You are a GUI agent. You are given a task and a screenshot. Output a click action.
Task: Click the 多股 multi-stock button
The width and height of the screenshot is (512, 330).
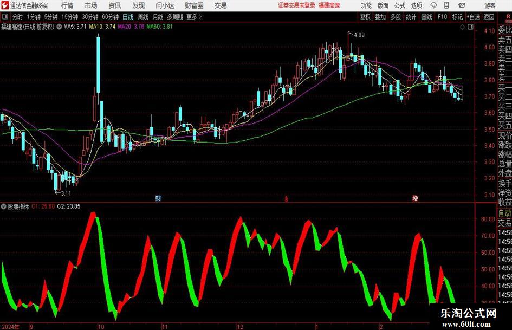click(396, 17)
